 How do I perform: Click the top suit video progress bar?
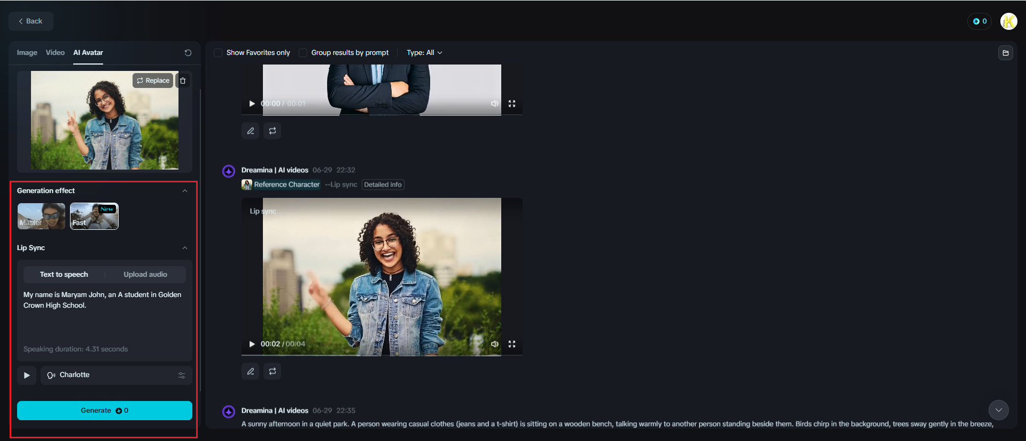[x=382, y=115]
